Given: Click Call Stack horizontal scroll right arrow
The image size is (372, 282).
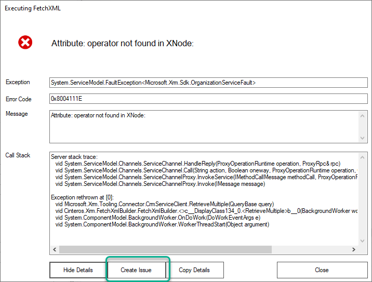Looking at the screenshot, I should [354, 250].
